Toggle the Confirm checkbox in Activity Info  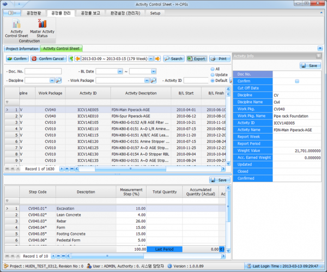point(297,81)
